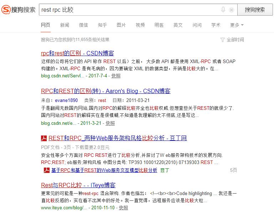The width and height of the screenshot is (274, 215).
Task: Open 'REST和RPC_两种Web服务架构风格比较分析' result
Action: tap(118, 138)
